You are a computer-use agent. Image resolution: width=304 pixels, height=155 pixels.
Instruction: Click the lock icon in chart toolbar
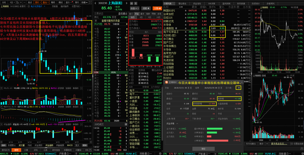[17, 2]
